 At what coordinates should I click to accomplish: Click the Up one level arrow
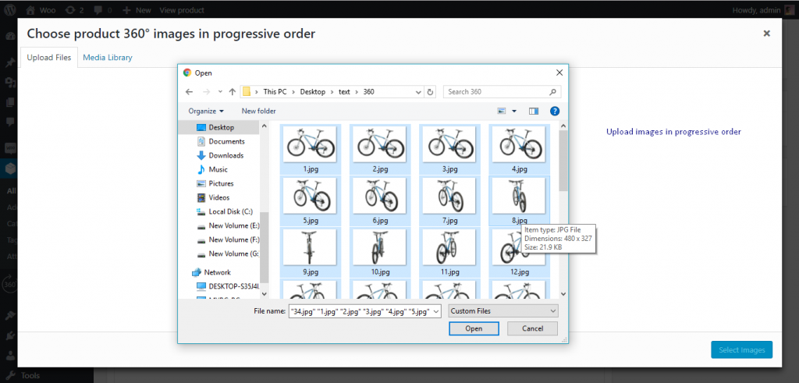tap(232, 92)
